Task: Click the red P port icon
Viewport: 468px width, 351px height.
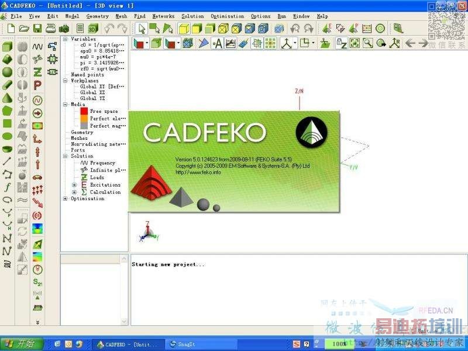Action: pos(37,85)
